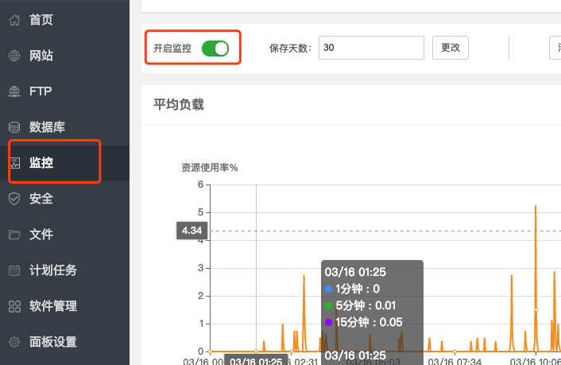Open 软件管理 in the sidebar
The height and width of the screenshot is (365, 561).
click(53, 306)
